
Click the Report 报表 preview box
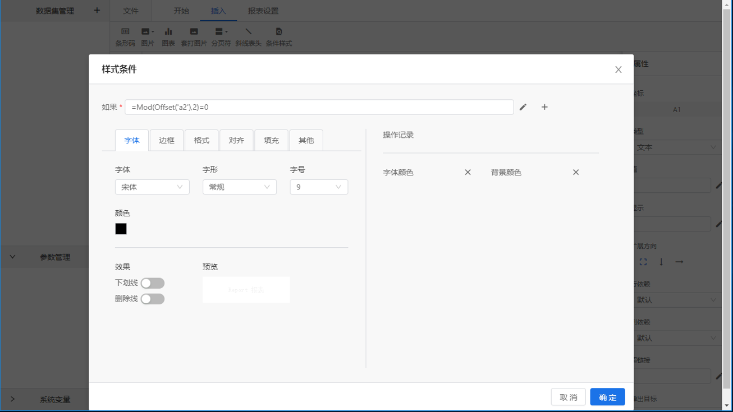[246, 290]
